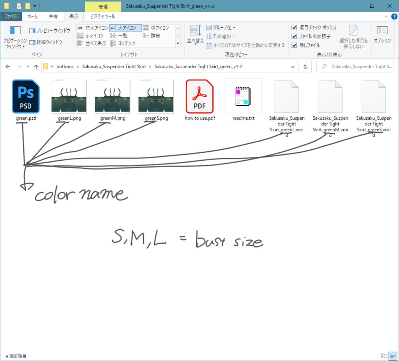Image resolution: width=399 pixels, height=361 pixels.
Task: Open the Navigation pane dropdown
Action: 15,37
